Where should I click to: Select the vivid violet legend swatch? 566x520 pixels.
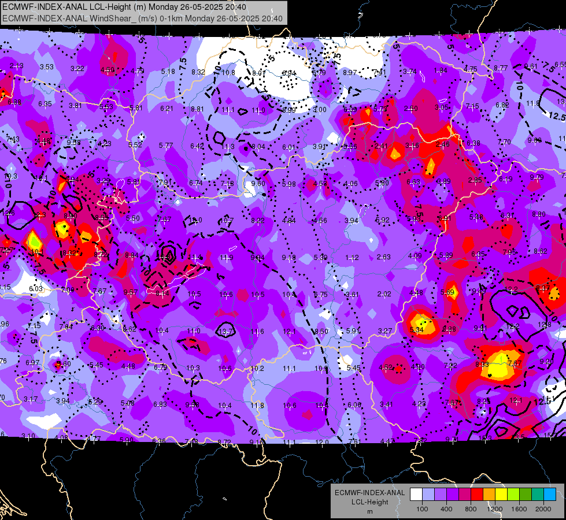(453, 495)
